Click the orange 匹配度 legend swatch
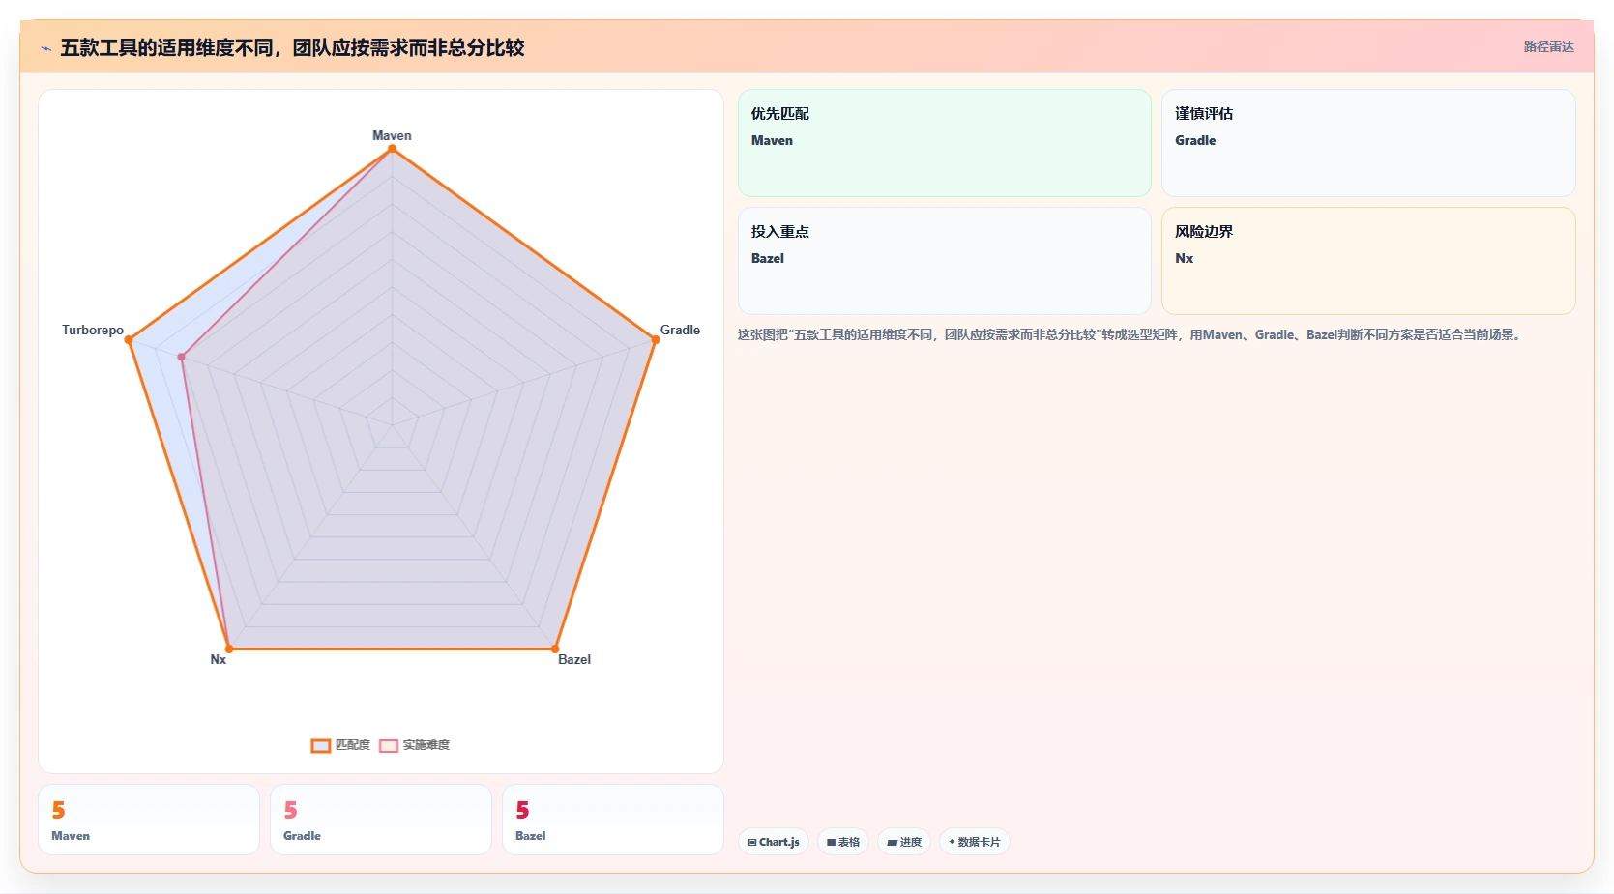This screenshot has width=1614, height=894. tap(321, 745)
